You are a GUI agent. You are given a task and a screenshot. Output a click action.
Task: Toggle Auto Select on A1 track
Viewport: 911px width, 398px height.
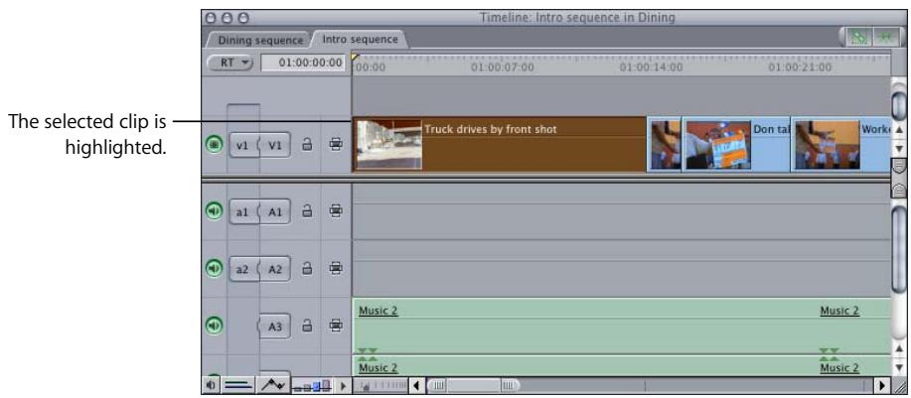point(336,211)
